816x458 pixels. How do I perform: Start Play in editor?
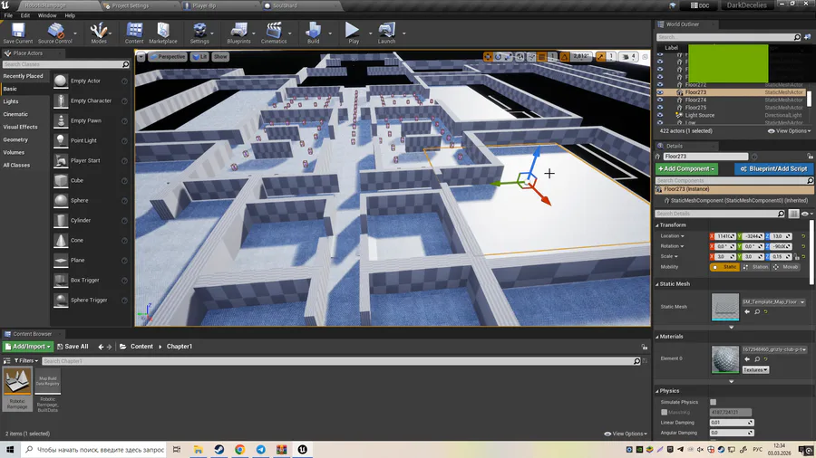[x=354, y=33]
